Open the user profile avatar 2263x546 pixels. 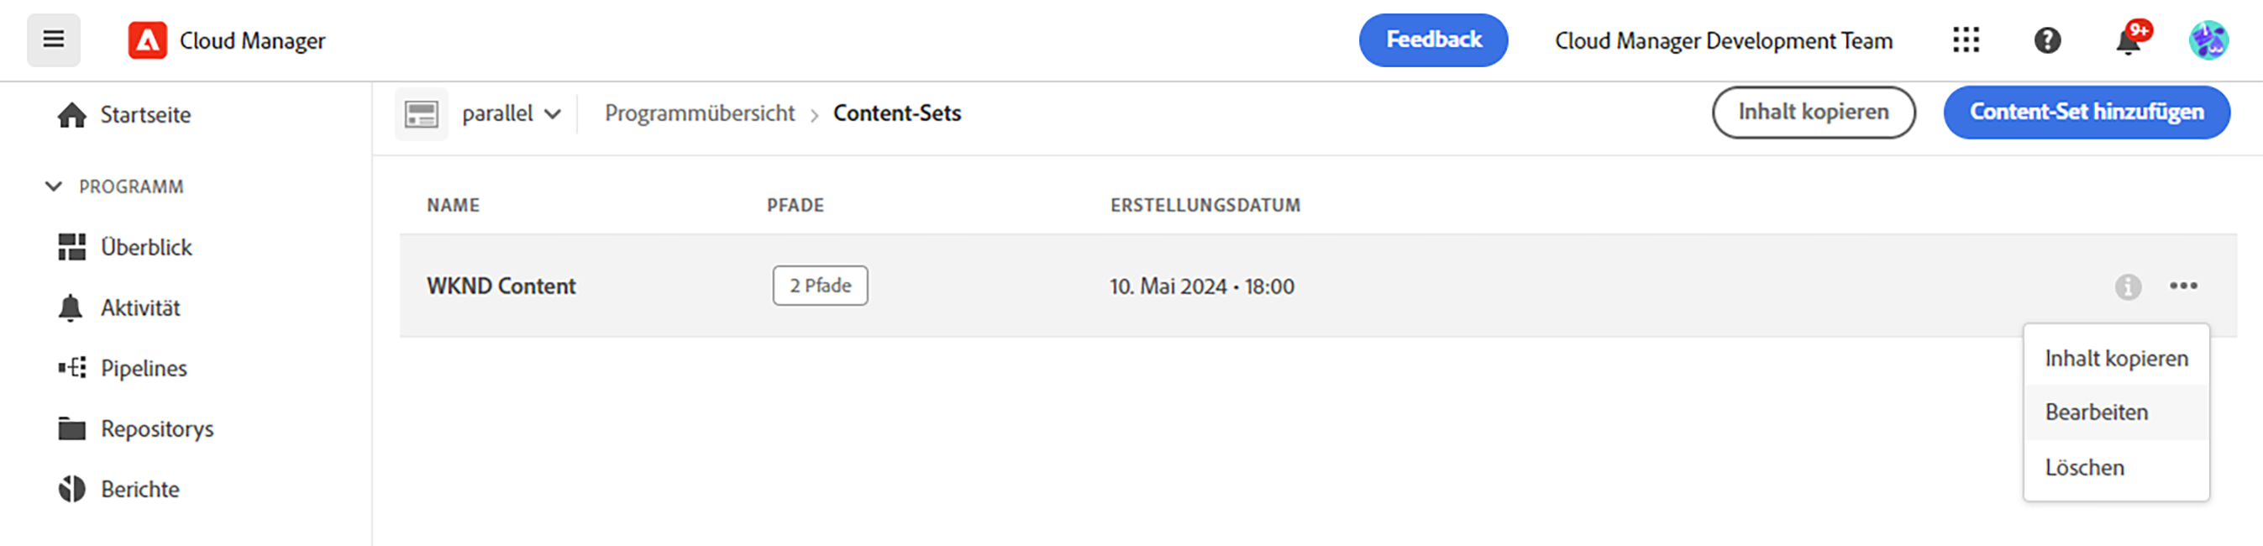click(x=2208, y=40)
